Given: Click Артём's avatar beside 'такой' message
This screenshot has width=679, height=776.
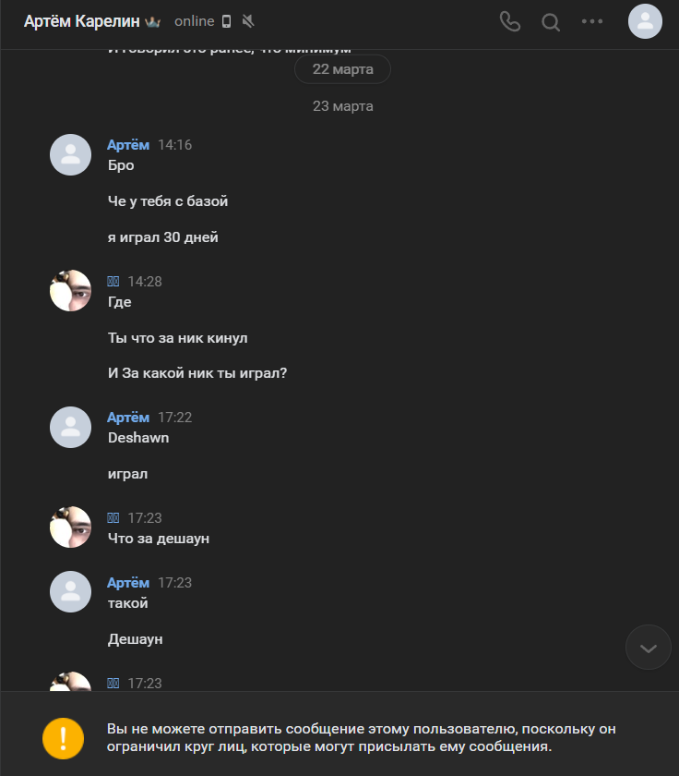Looking at the screenshot, I should pos(70,591).
